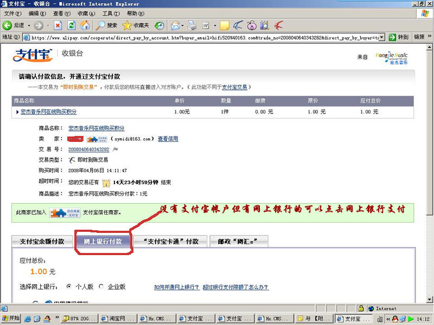Open the Back button history dropdown arrow
The width and height of the screenshot is (434, 325).
coord(29,25)
